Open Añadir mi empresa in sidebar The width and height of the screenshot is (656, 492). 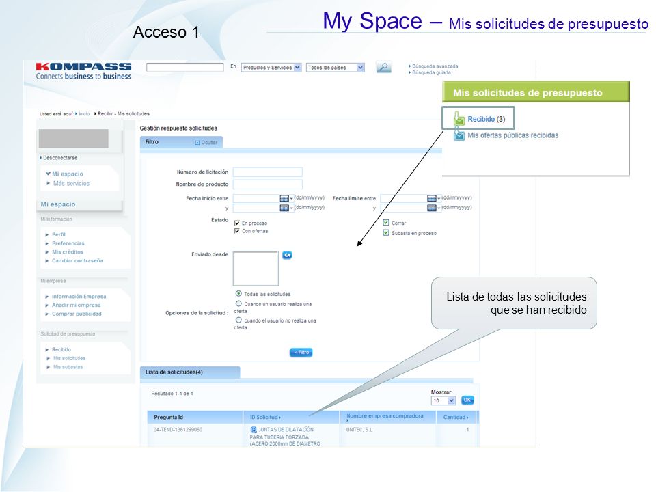77,305
